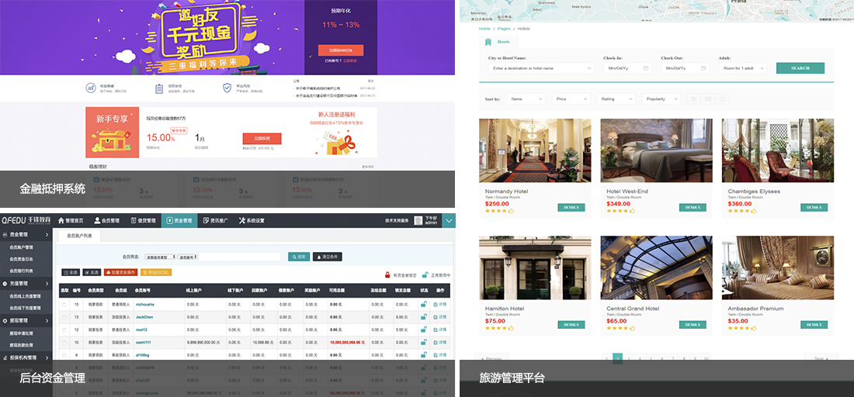This screenshot has height=397, width=854.
Task: Click the orange register red-packet button on banner
Action: point(340,50)
